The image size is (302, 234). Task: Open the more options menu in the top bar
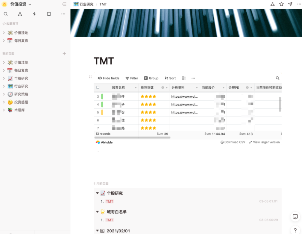[x=299, y=4]
